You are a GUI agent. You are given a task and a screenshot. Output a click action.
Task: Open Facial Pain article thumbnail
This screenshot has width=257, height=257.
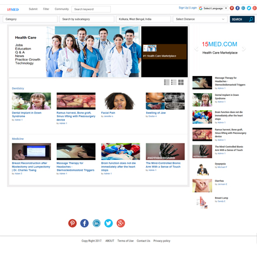[x=120, y=101]
